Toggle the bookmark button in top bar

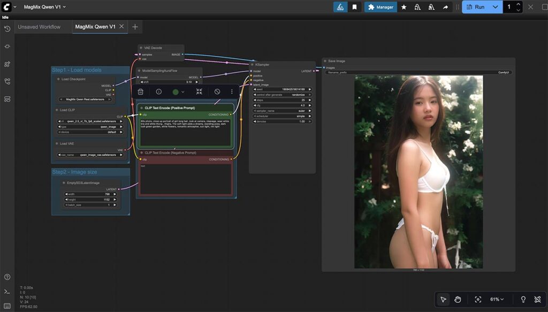pyautogui.click(x=354, y=7)
